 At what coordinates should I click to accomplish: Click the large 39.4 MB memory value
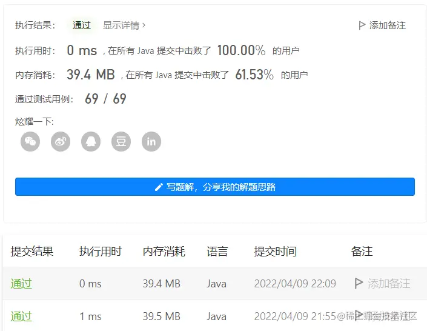[91, 75]
